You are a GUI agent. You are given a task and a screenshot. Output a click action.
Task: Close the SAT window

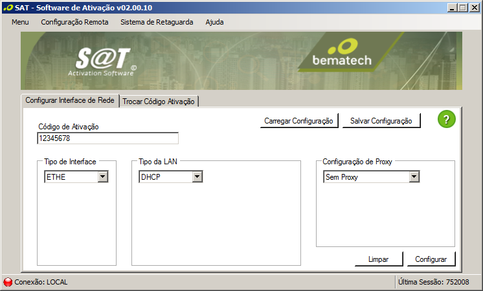tap(475, 8)
